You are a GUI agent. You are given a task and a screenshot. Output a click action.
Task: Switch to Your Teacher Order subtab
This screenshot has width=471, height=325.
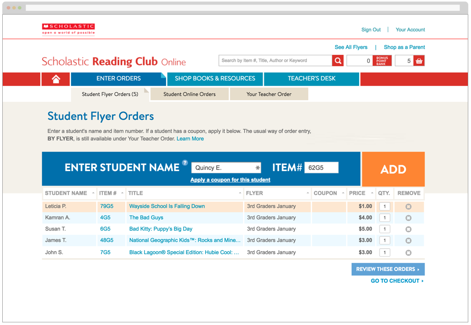click(x=269, y=94)
